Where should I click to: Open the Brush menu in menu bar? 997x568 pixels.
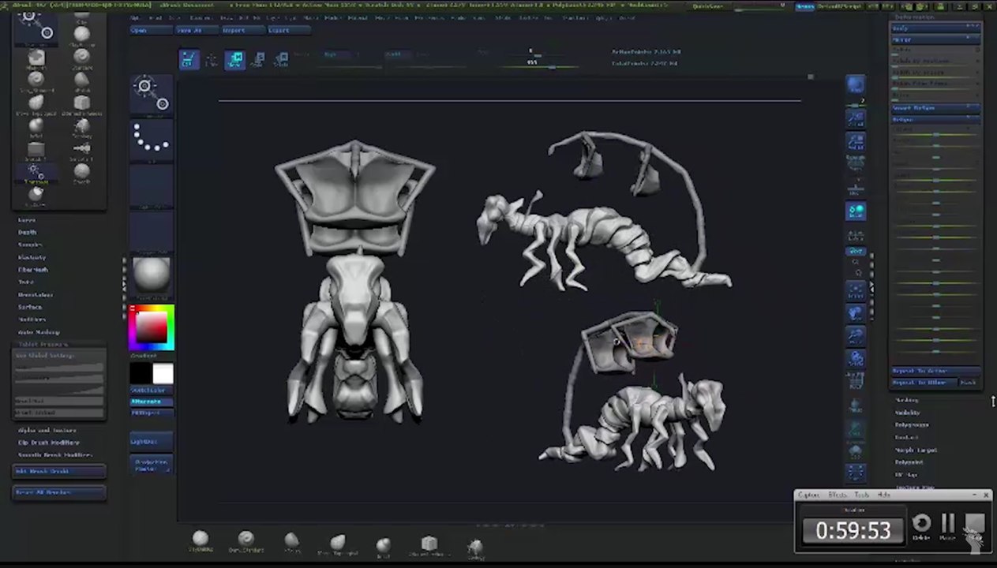pyautogui.click(x=156, y=17)
